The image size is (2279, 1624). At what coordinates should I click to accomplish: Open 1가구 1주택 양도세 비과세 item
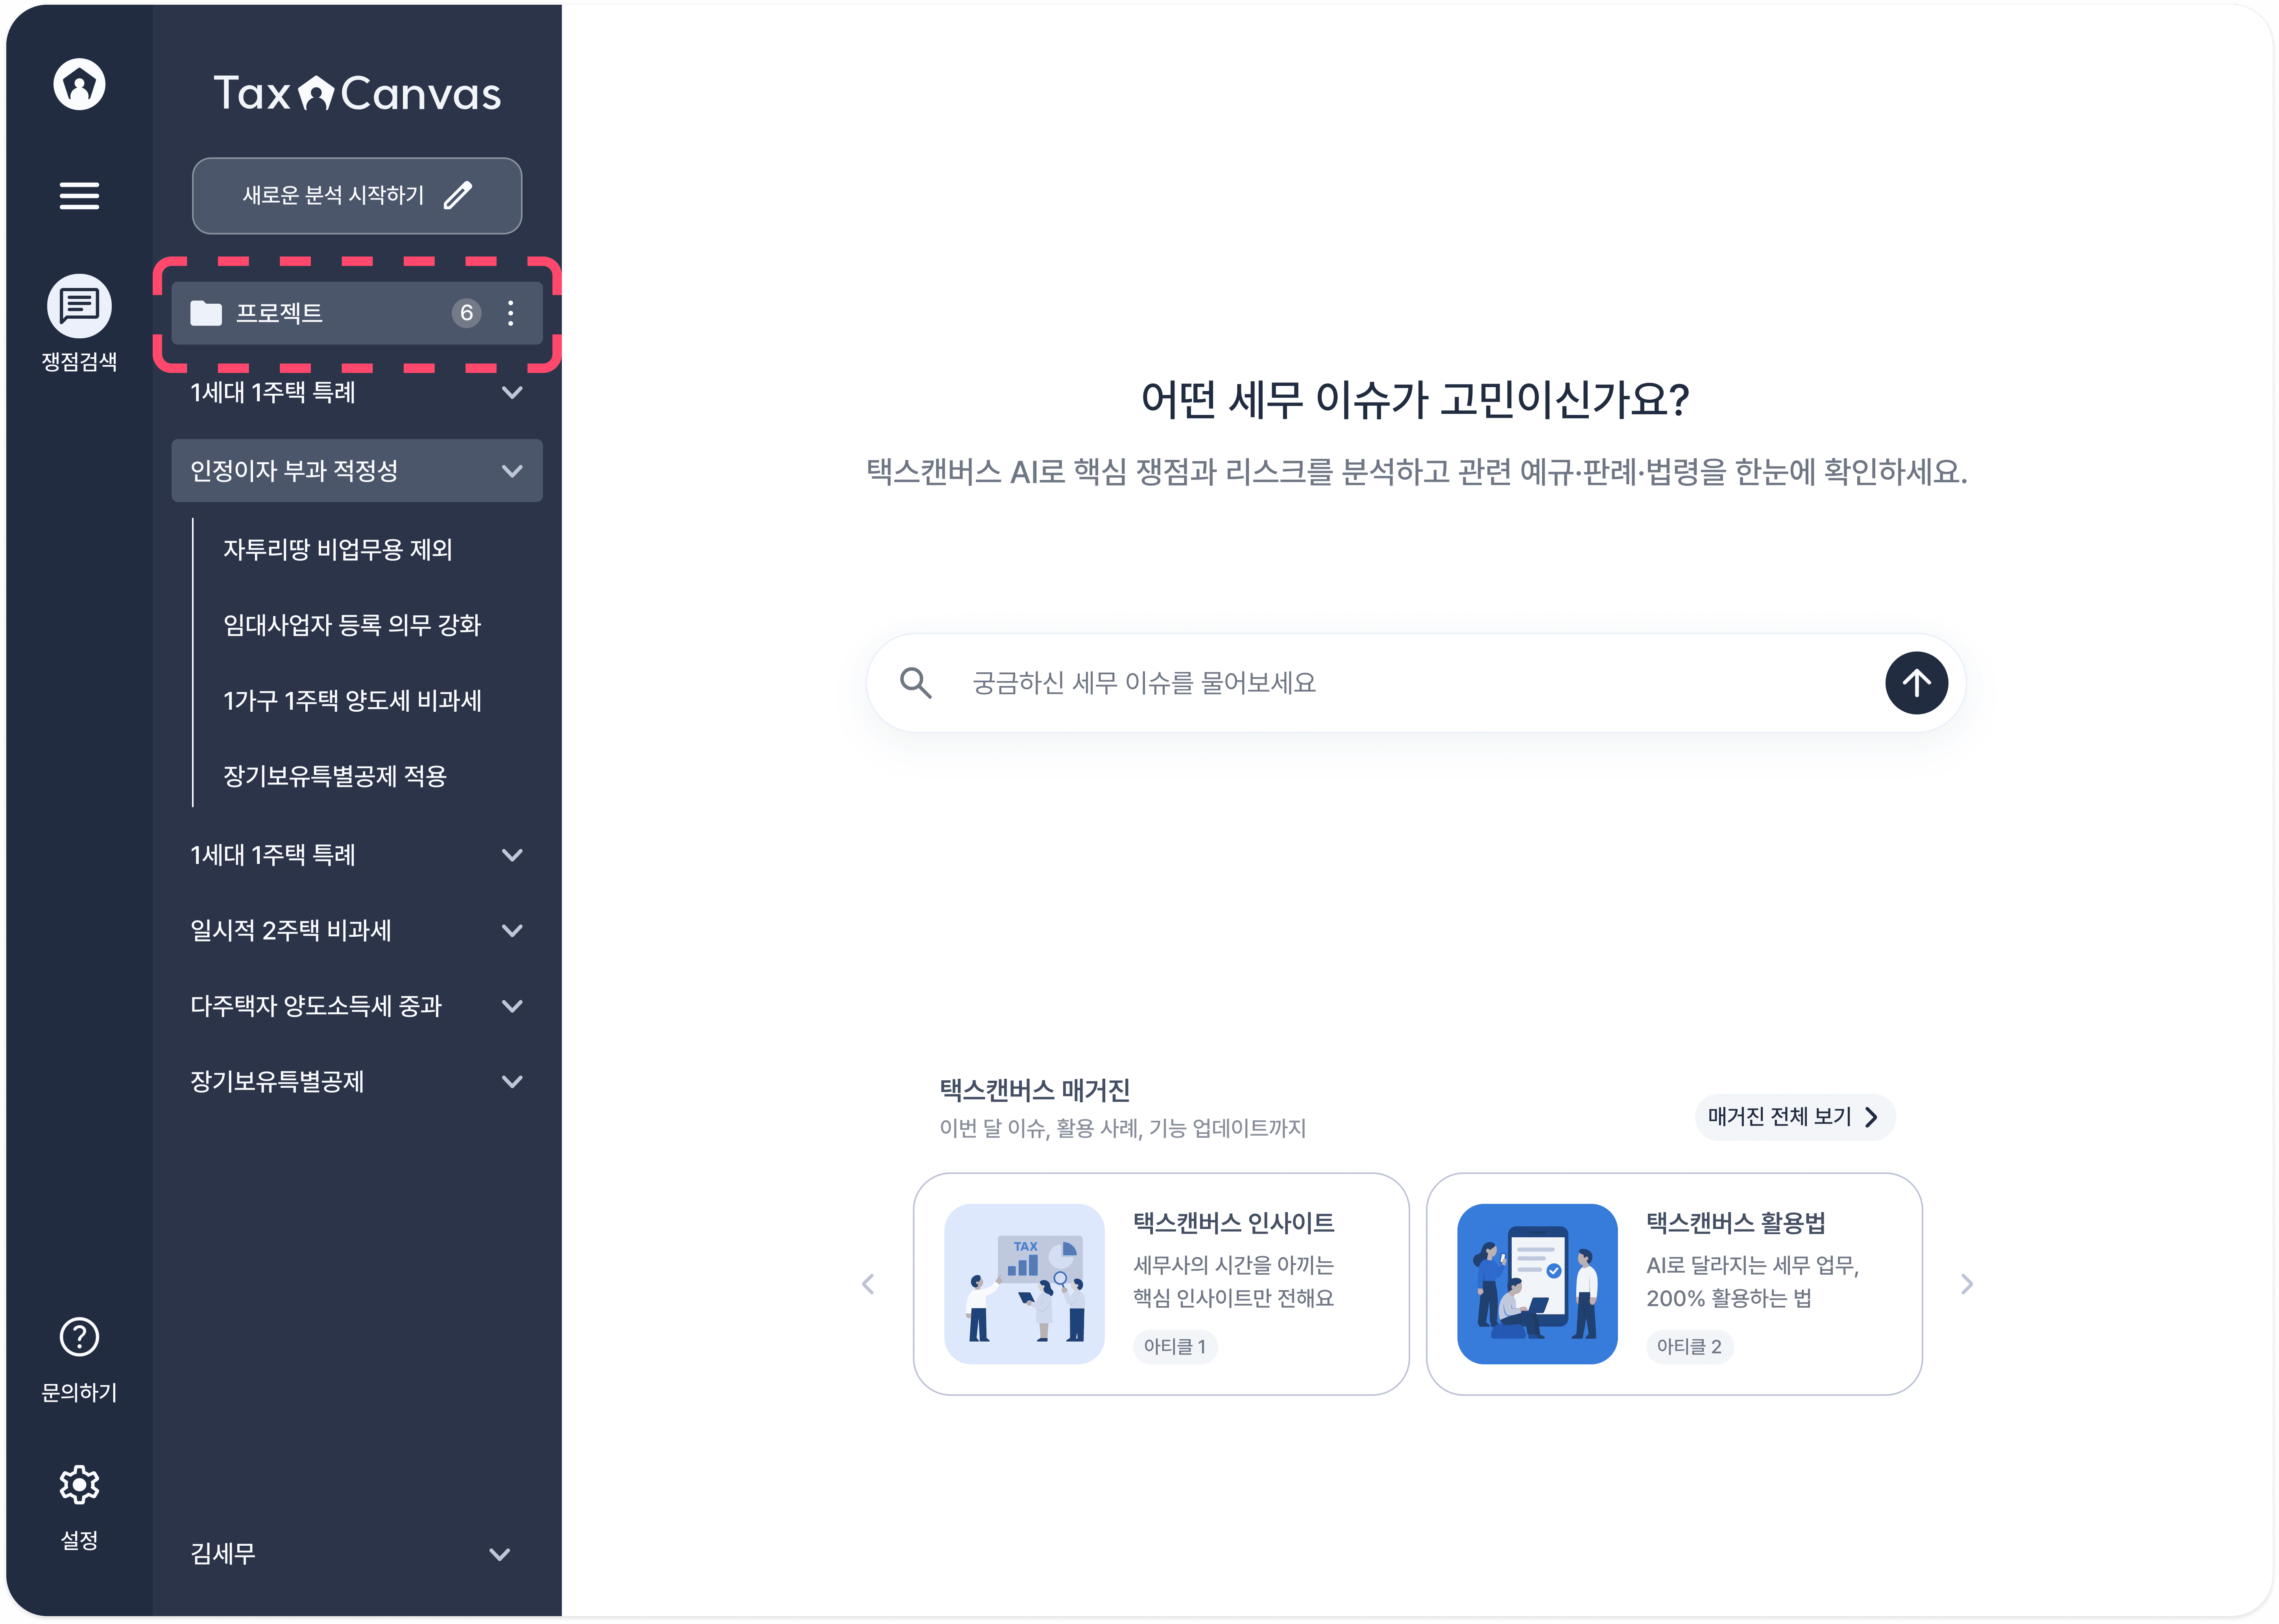click(352, 700)
